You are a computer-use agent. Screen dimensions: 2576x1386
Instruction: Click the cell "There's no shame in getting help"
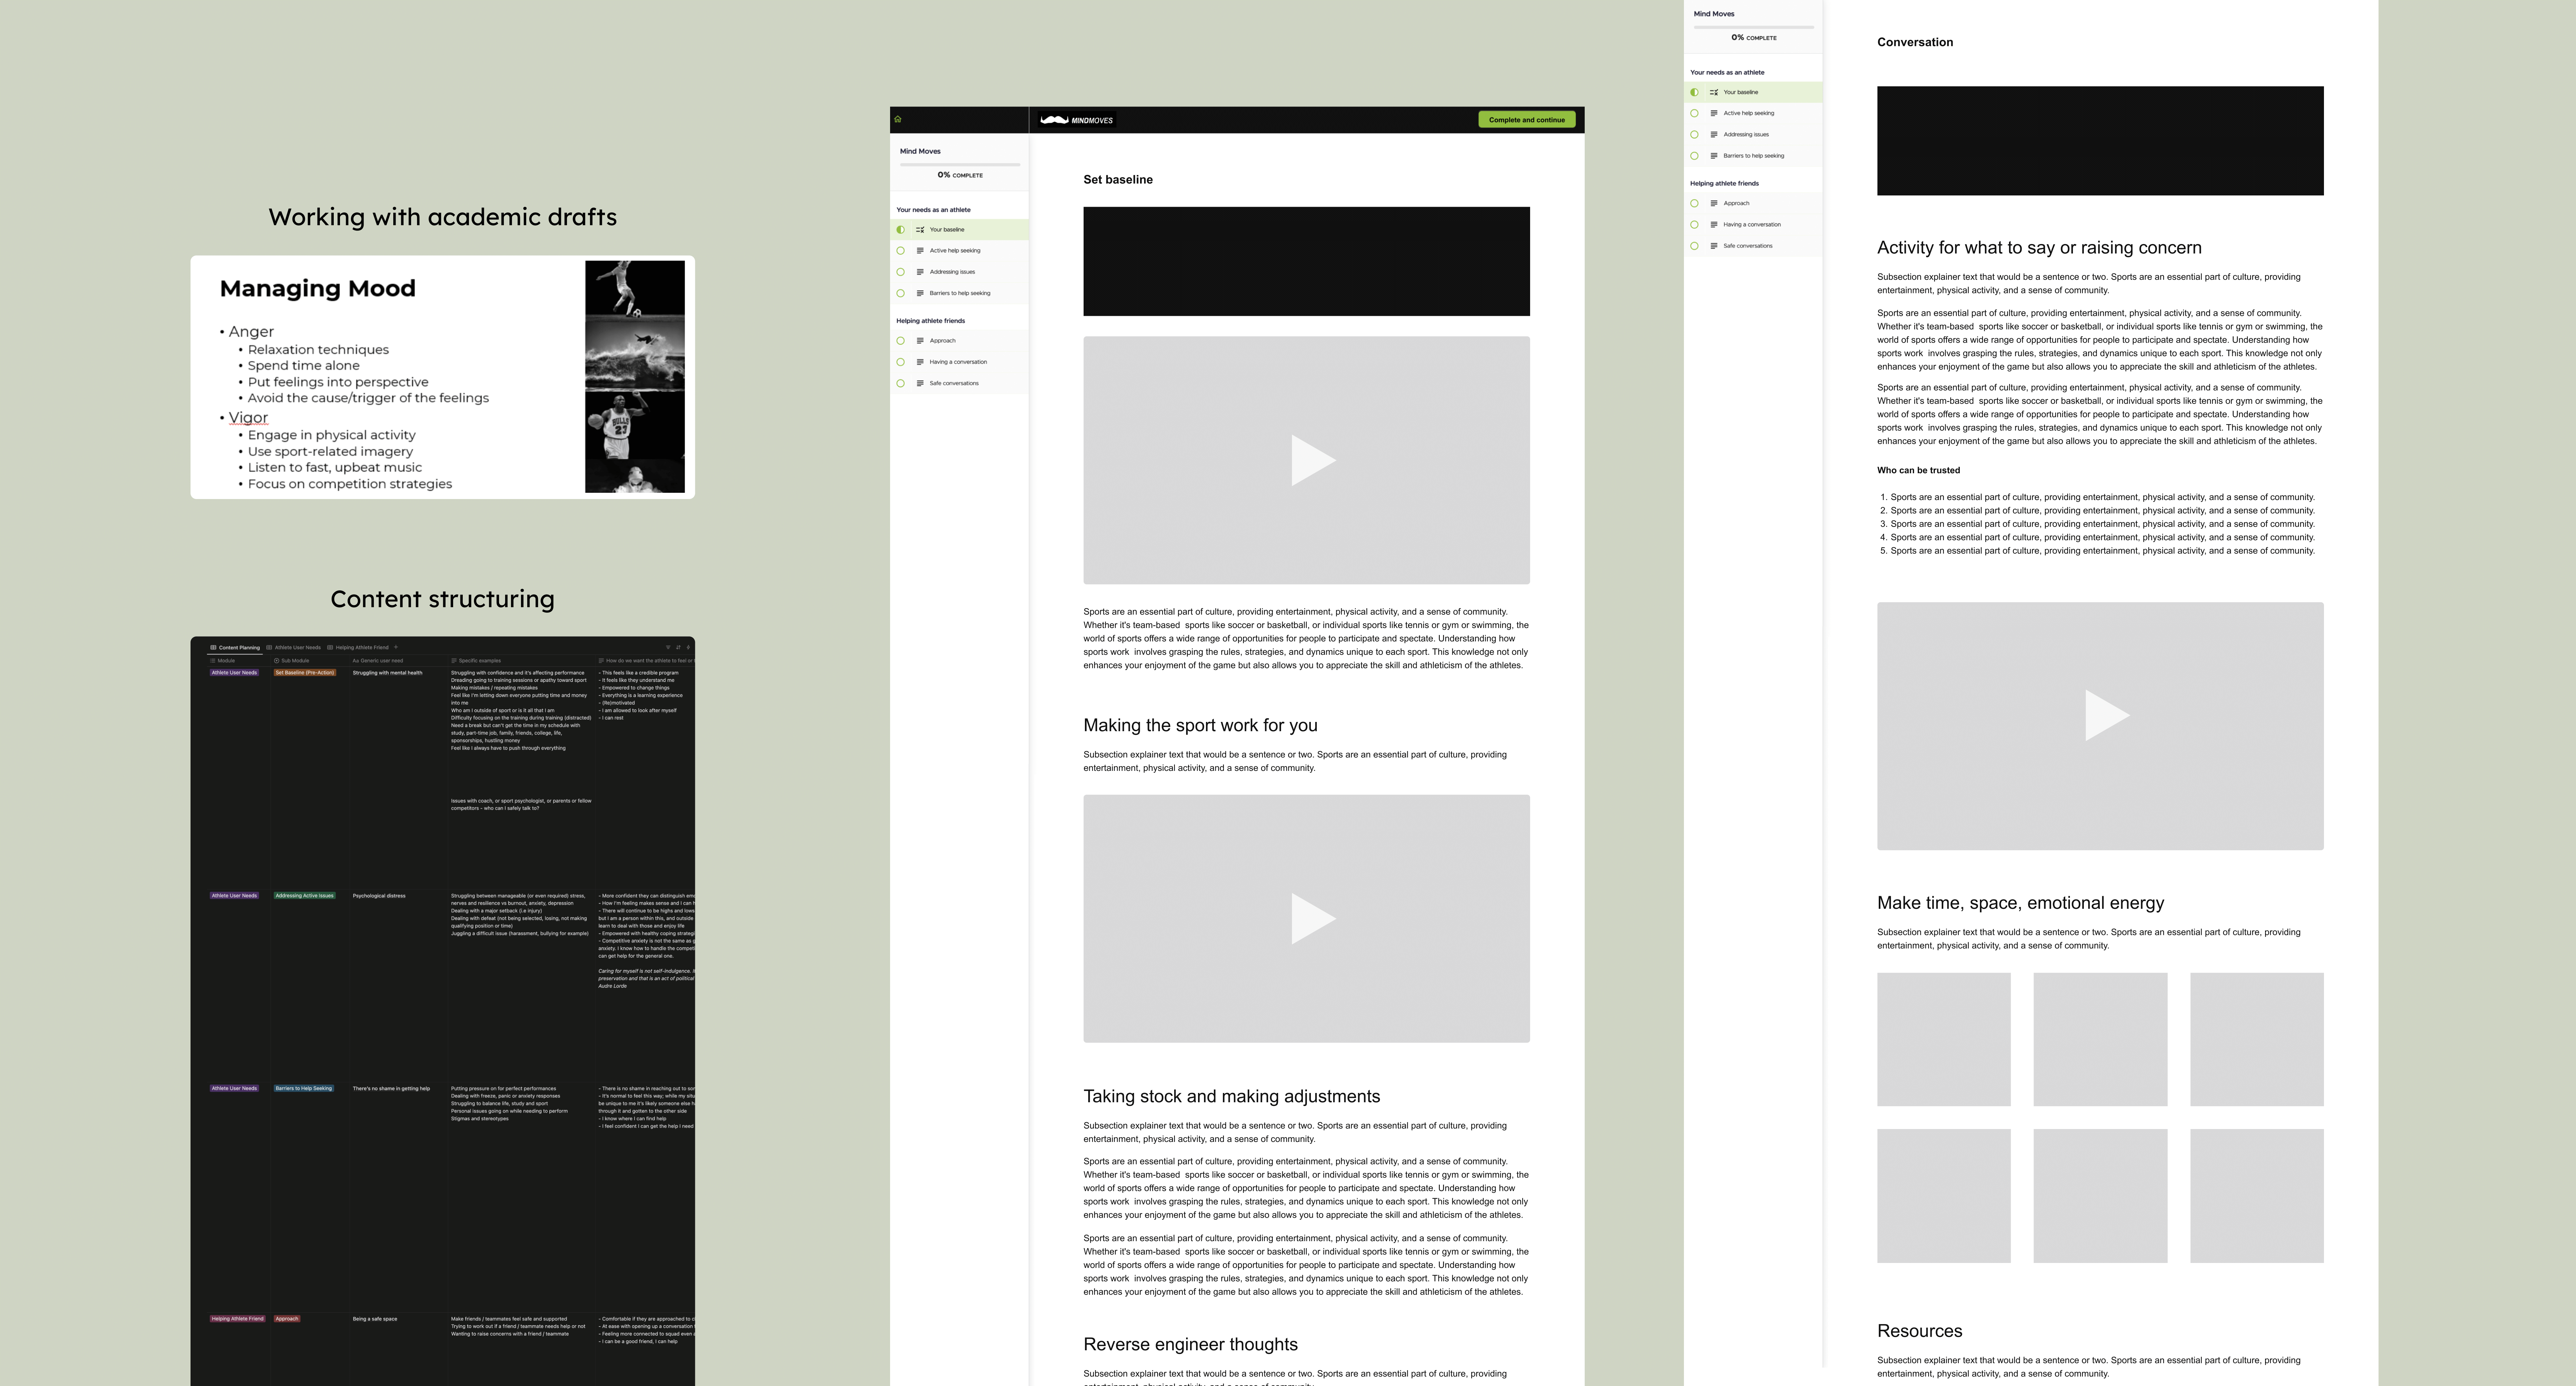point(391,1088)
